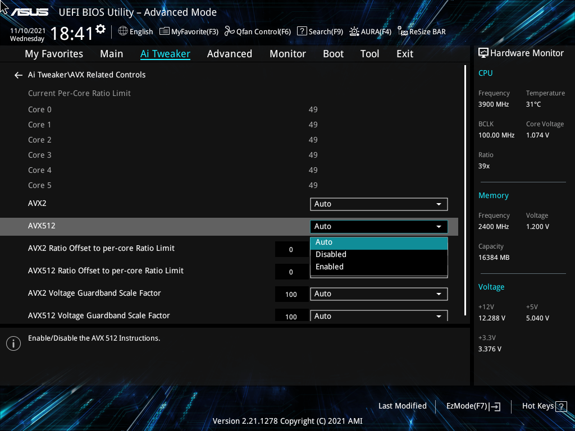Viewport: 575px width, 431px height.
Task: Choose Enabled in AVX512 options list
Action: click(379, 267)
